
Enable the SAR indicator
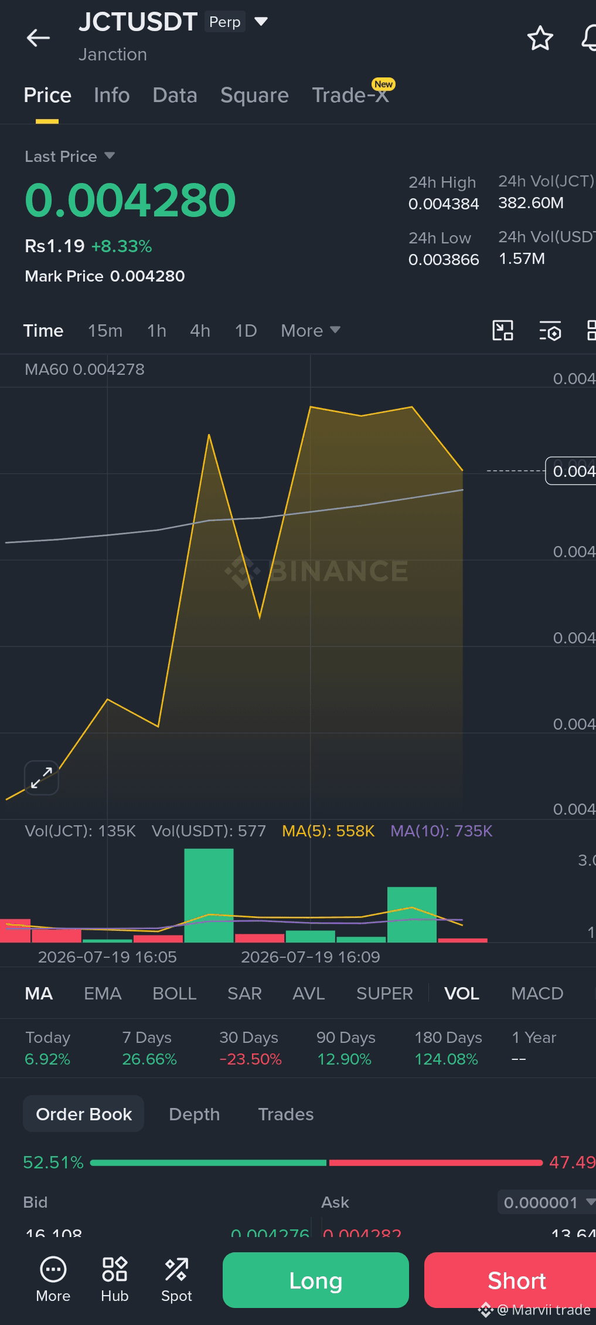pos(244,994)
